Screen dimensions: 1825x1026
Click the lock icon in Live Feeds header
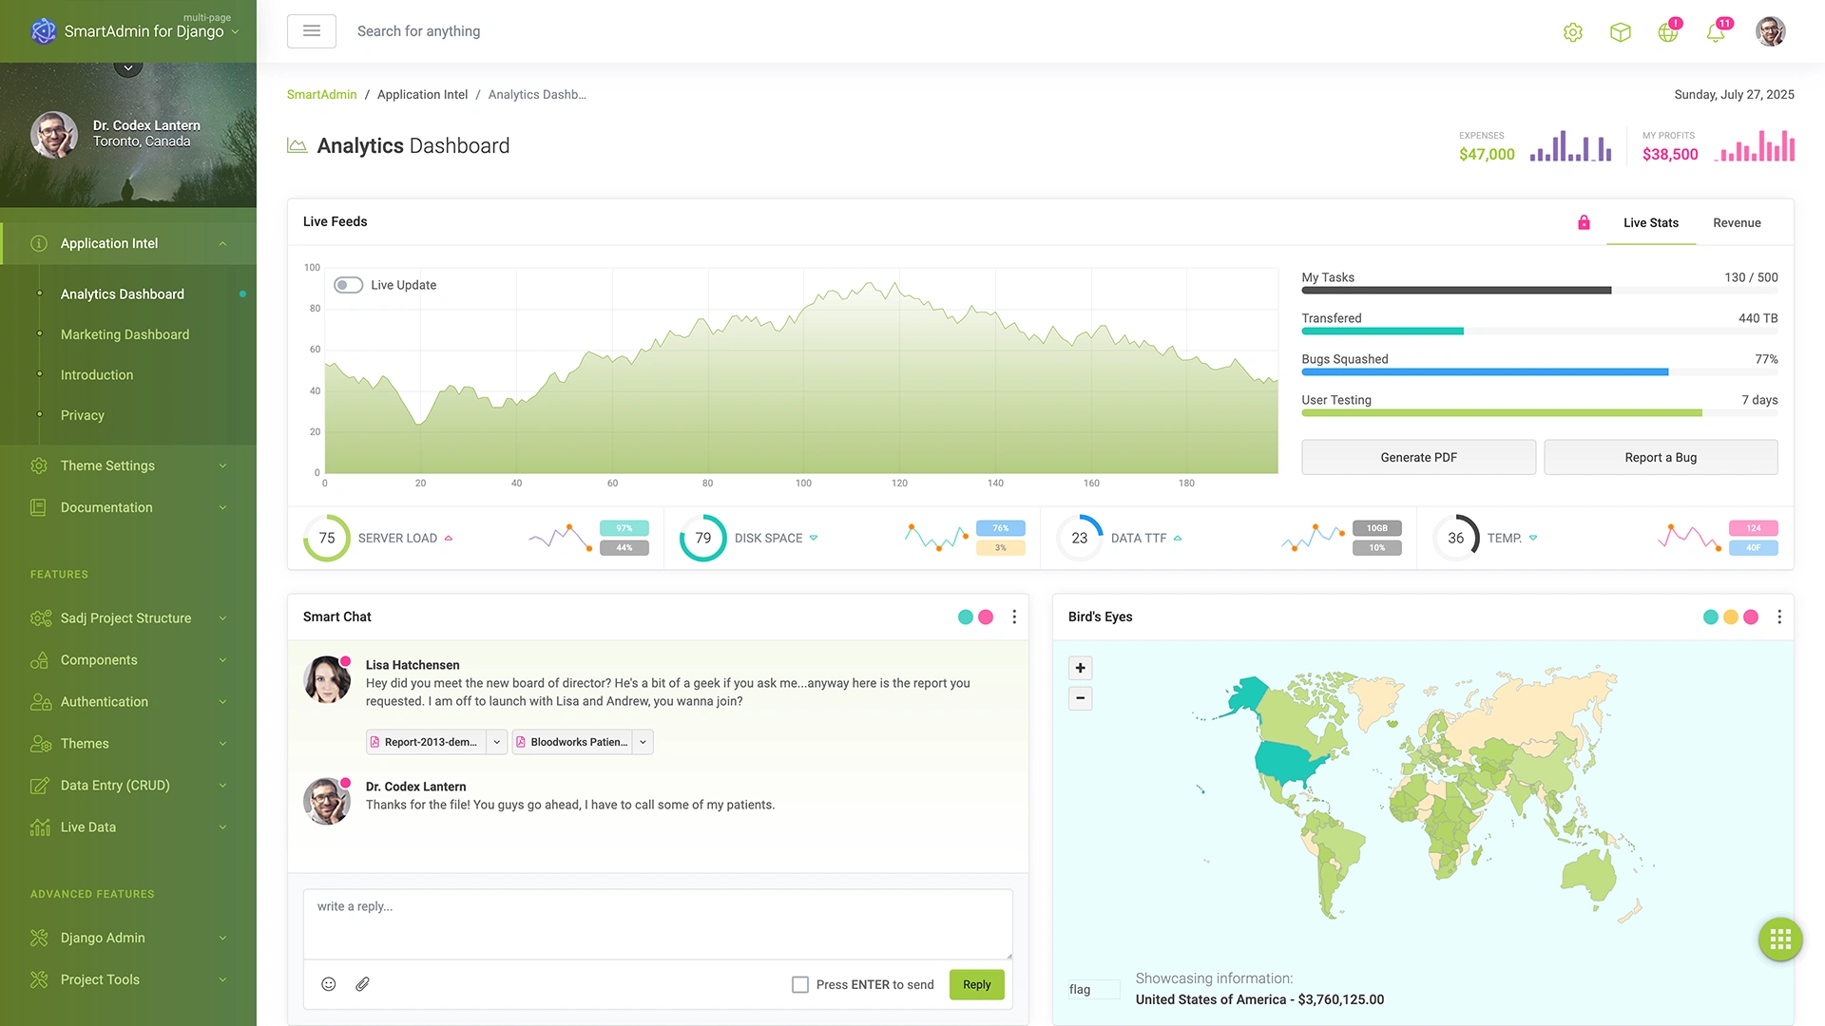pos(1583,222)
